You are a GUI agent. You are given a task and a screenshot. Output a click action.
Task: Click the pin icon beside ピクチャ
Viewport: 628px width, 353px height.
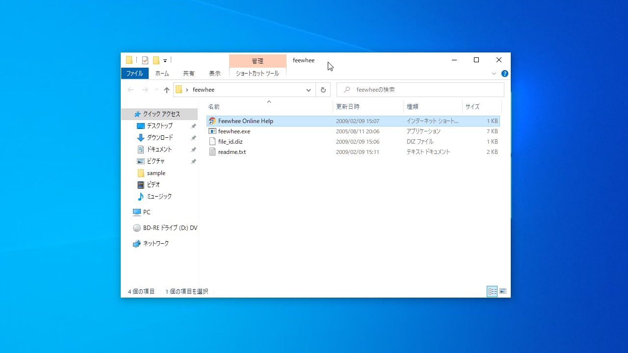pyautogui.click(x=193, y=161)
